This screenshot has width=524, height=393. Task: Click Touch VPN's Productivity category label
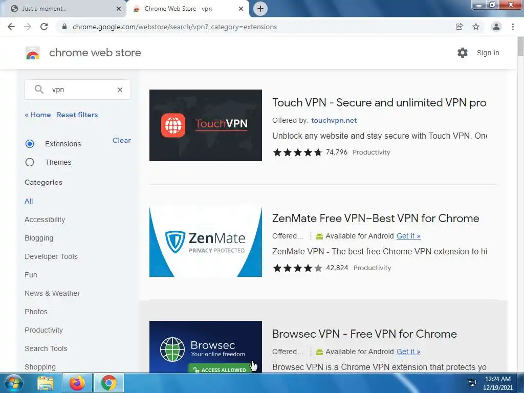click(372, 152)
